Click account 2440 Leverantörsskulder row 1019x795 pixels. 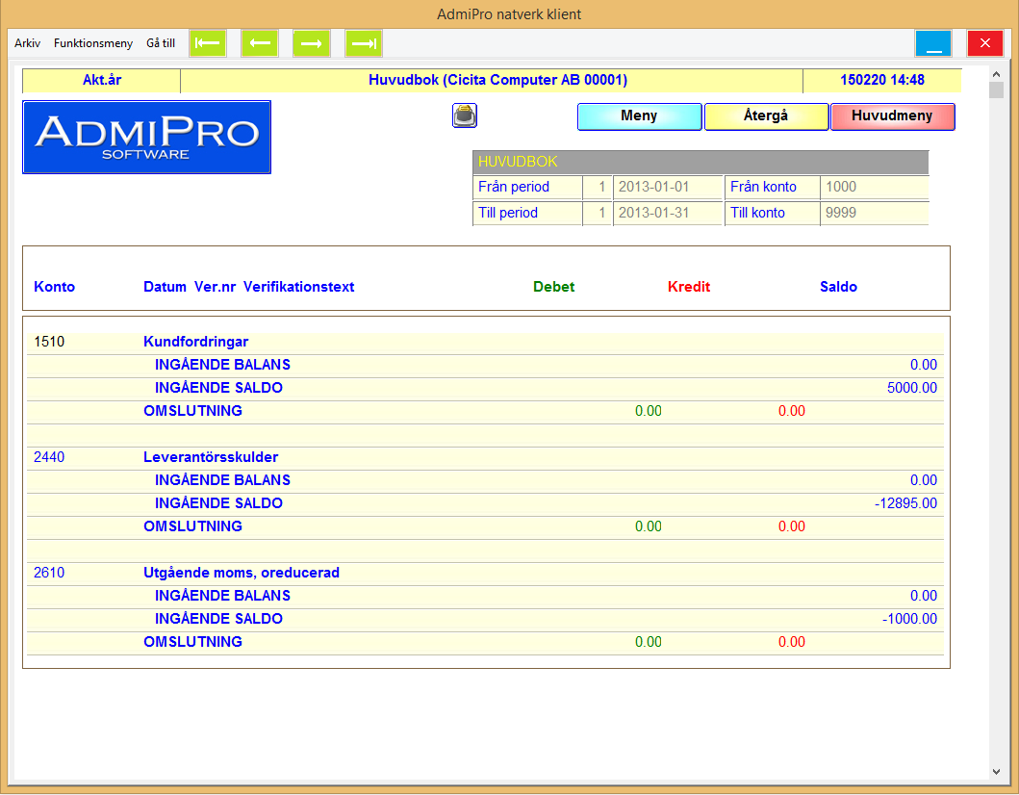pos(210,457)
